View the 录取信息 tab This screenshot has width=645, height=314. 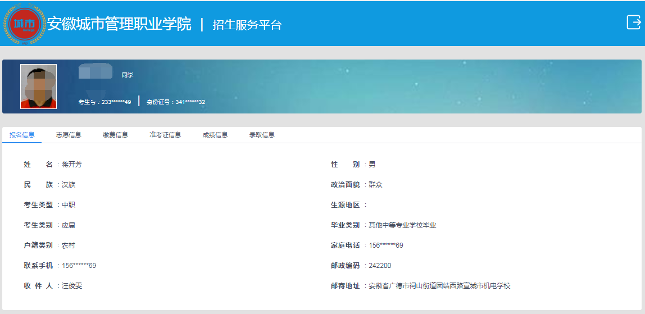point(262,135)
